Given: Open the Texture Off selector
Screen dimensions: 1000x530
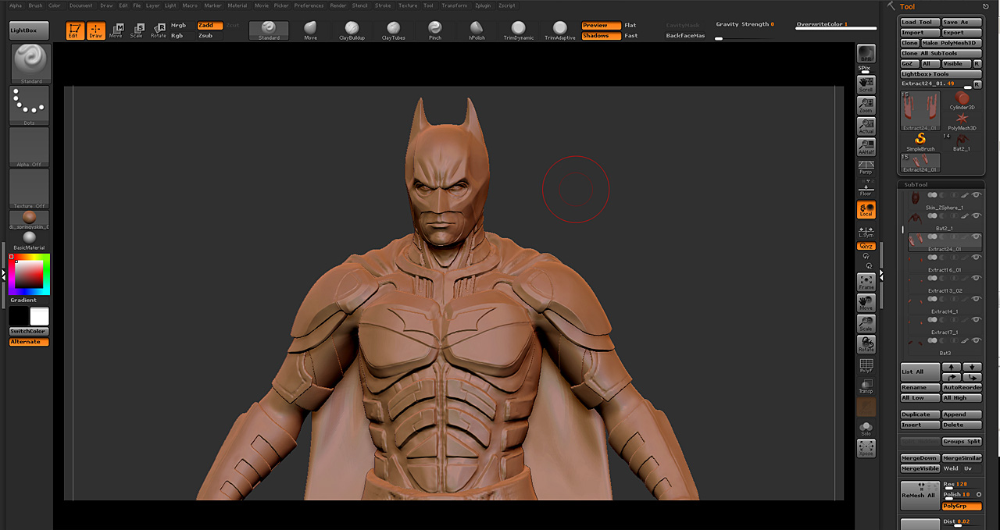Looking at the screenshot, I should tap(29, 189).
